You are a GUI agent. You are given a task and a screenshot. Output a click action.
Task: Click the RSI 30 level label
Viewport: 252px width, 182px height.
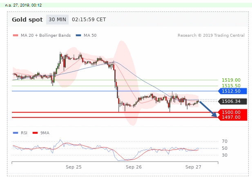(x=225, y=155)
